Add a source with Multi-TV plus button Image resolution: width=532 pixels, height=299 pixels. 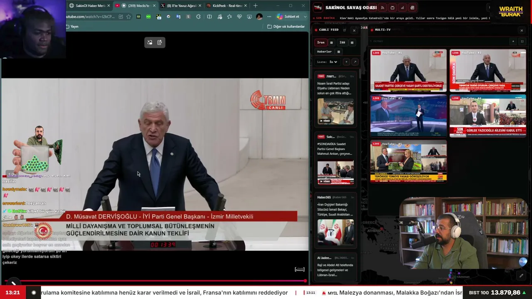click(x=513, y=42)
